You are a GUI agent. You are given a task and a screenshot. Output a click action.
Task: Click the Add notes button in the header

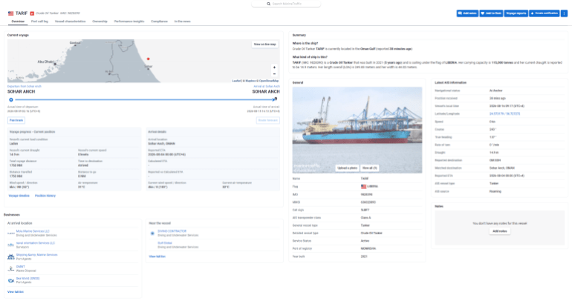tap(467, 13)
